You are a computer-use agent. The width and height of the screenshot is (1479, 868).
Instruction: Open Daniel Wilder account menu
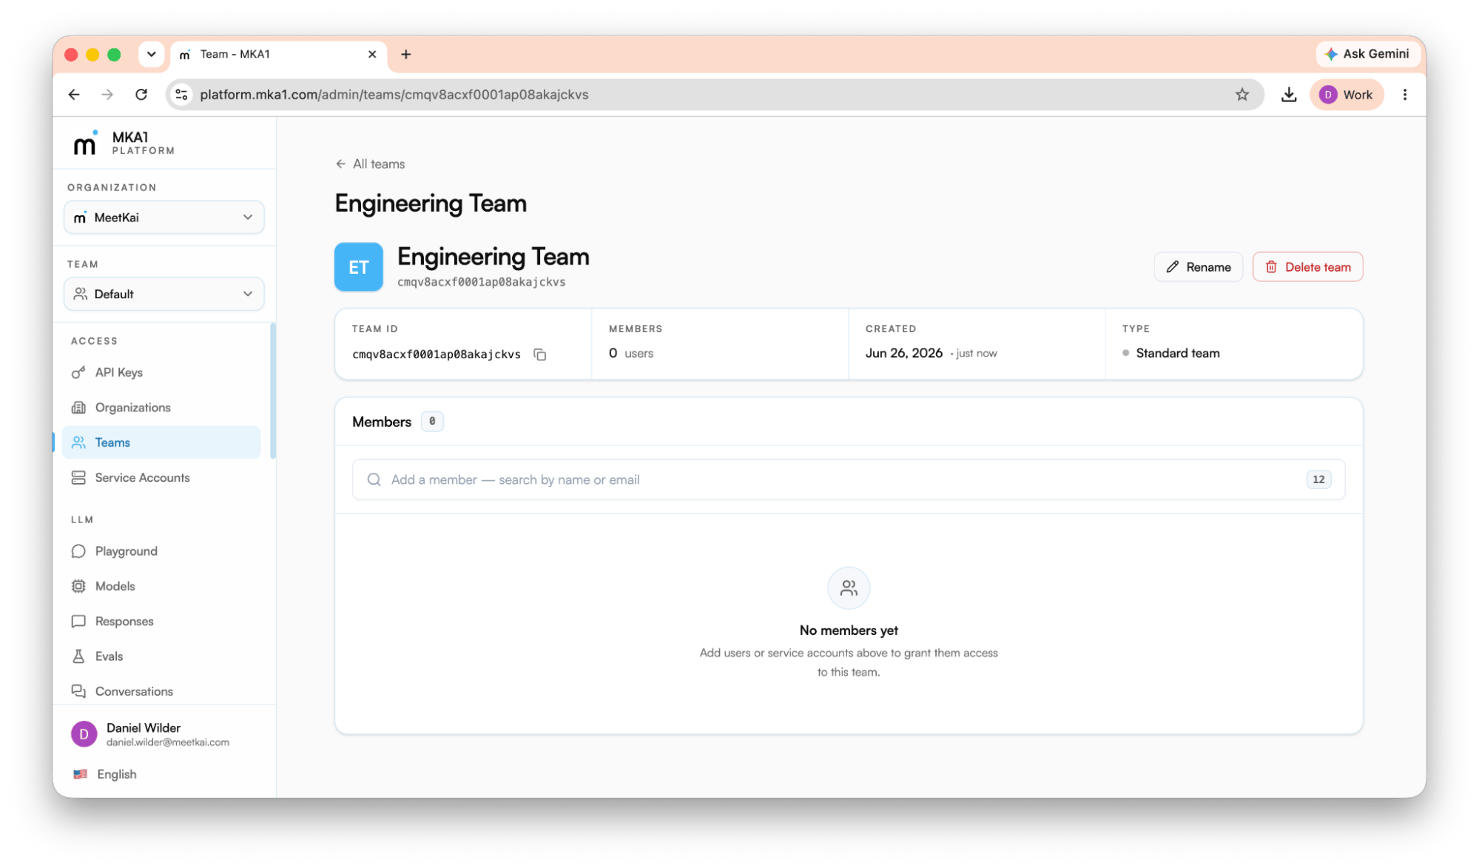pyautogui.click(x=164, y=734)
